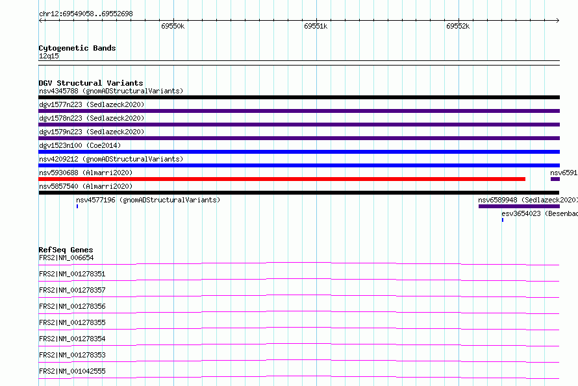The image size is (578, 386).
Task: Click the blue bar under dgv1523n100
Action: (x=299, y=152)
